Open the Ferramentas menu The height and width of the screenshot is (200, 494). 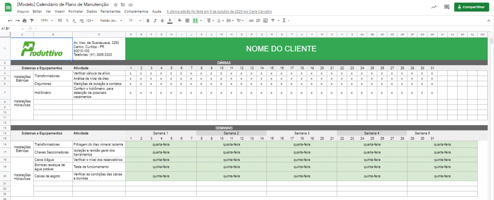(x=110, y=12)
